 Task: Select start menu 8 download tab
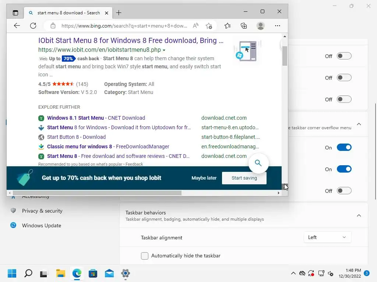point(68,13)
